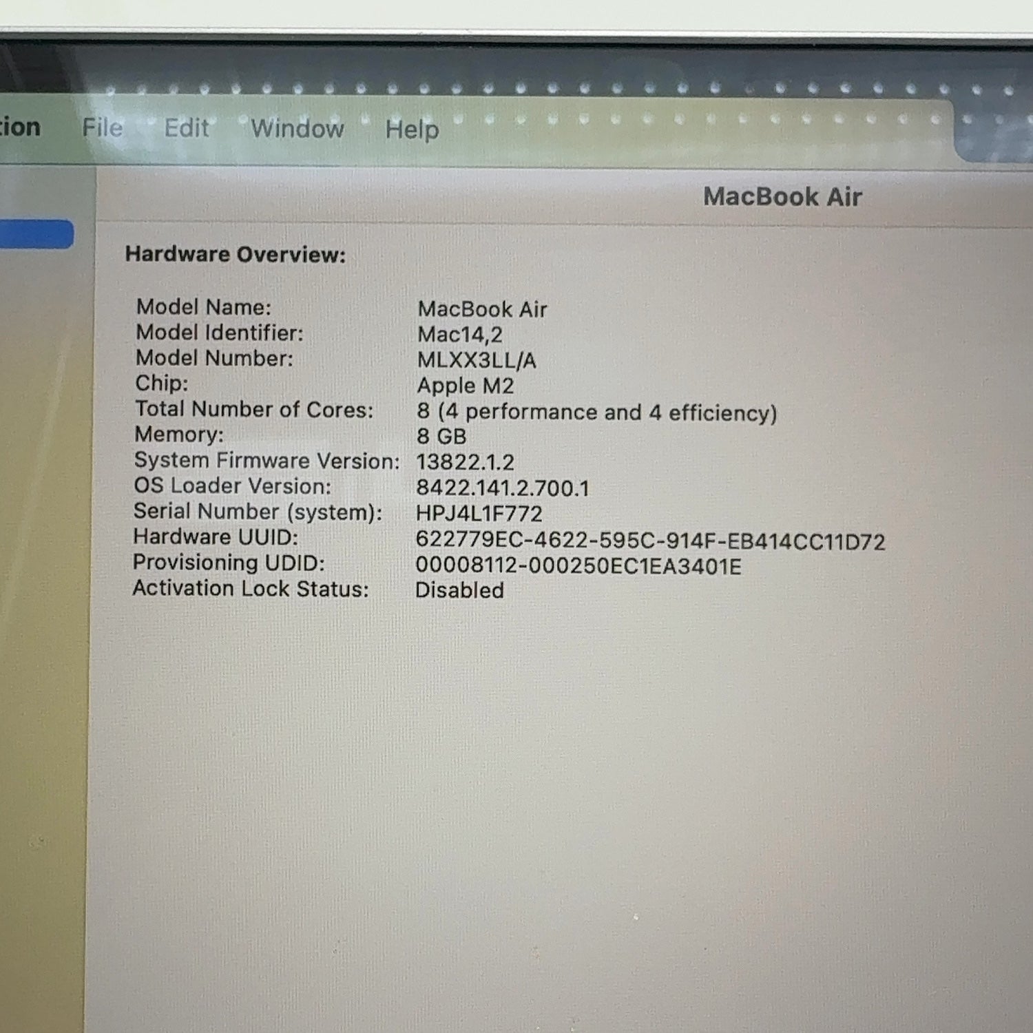Select the Provisioning UDID value

578,565
